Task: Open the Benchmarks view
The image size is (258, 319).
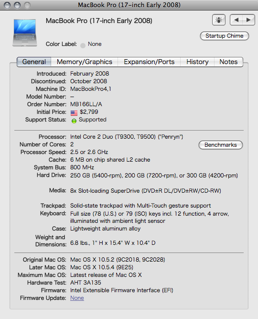Action: click(221, 145)
